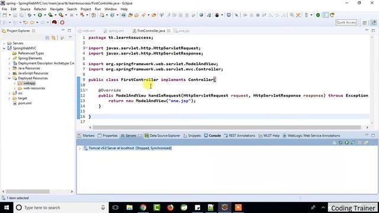Maximize the editor area using its maximize icon
Image resolution: width=379 pixels, height=213 pixels.
pyautogui.click(x=373, y=30)
